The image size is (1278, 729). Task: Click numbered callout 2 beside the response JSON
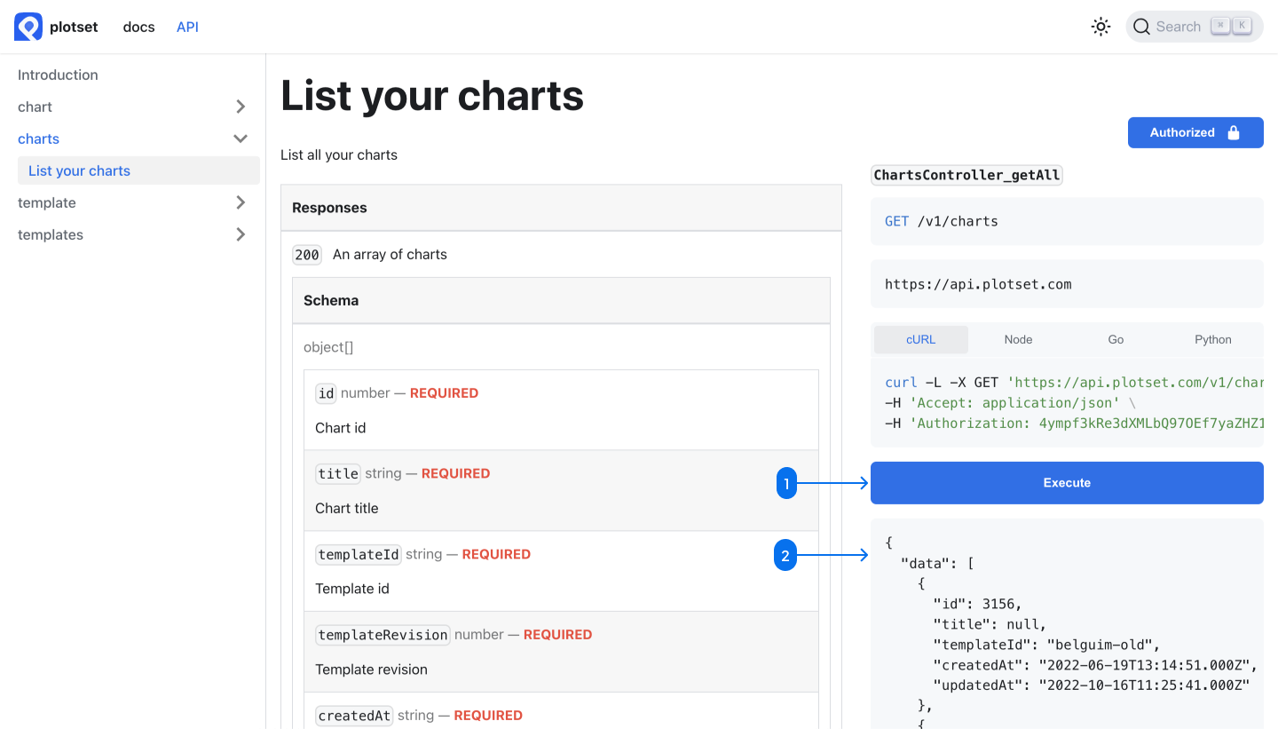coord(786,555)
